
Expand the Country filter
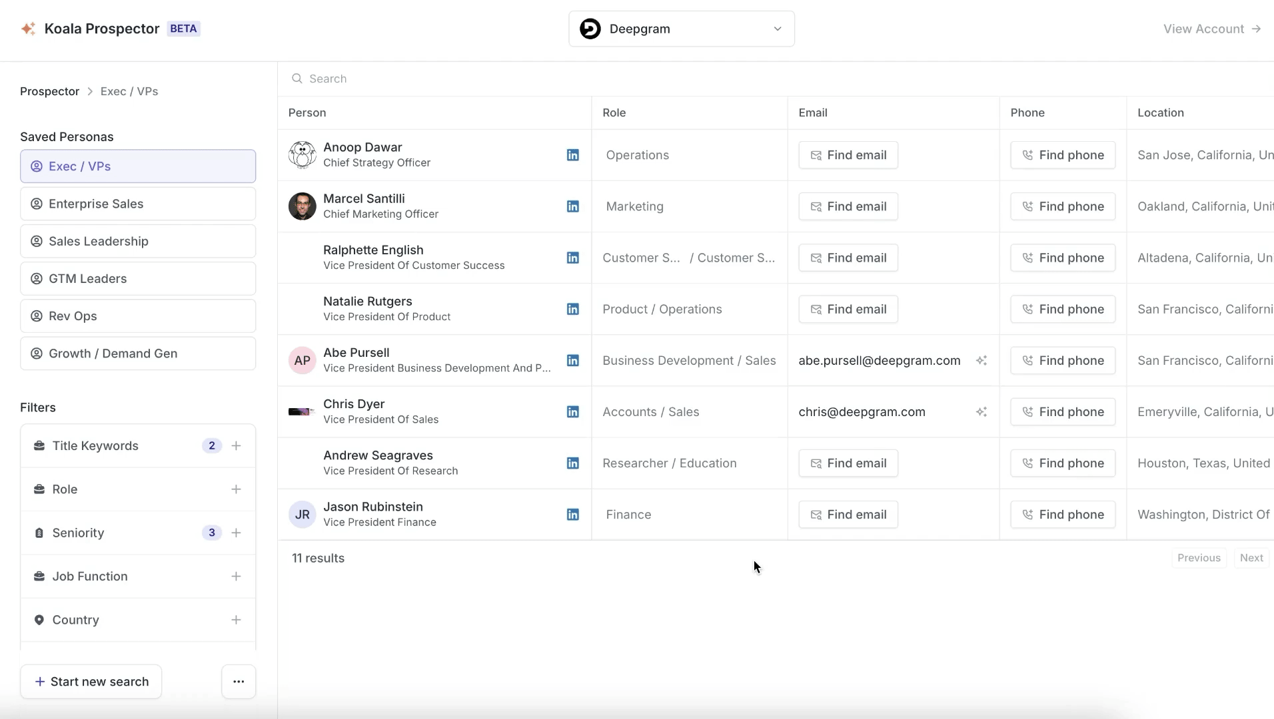(x=138, y=620)
